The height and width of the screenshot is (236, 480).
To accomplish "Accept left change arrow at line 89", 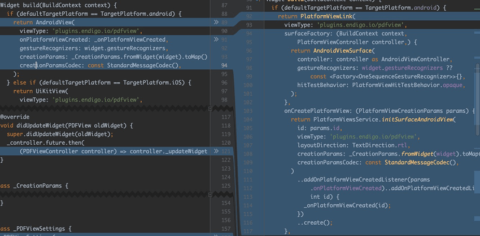I will click(216, 23).
